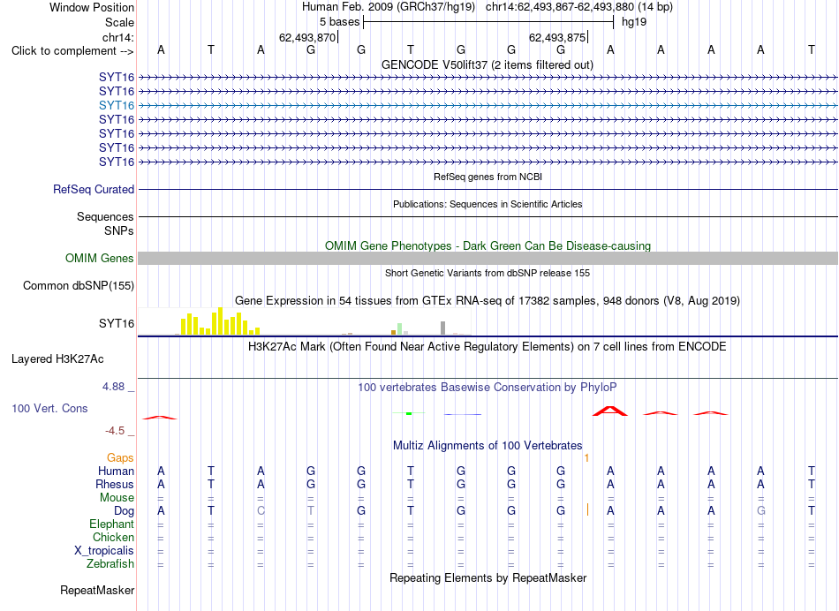Click the SNPs track label
The image size is (839, 611).
click(x=119, y=230)
